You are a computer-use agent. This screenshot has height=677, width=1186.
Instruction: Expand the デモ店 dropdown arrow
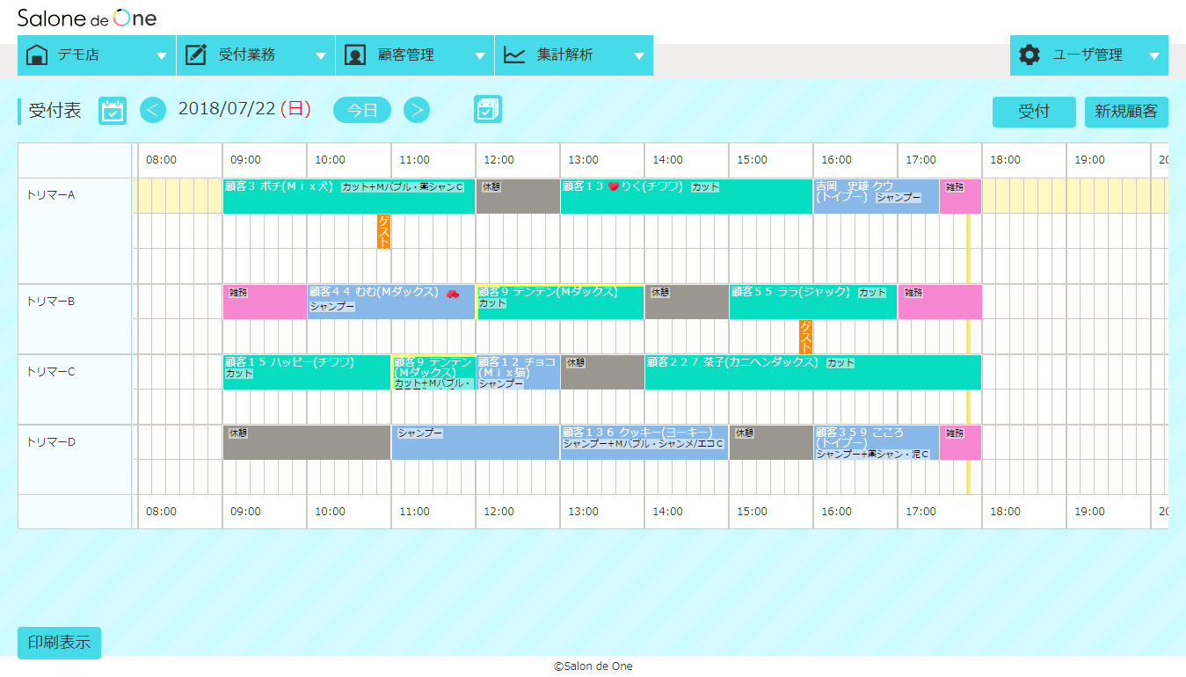click(x=162, y=55)
